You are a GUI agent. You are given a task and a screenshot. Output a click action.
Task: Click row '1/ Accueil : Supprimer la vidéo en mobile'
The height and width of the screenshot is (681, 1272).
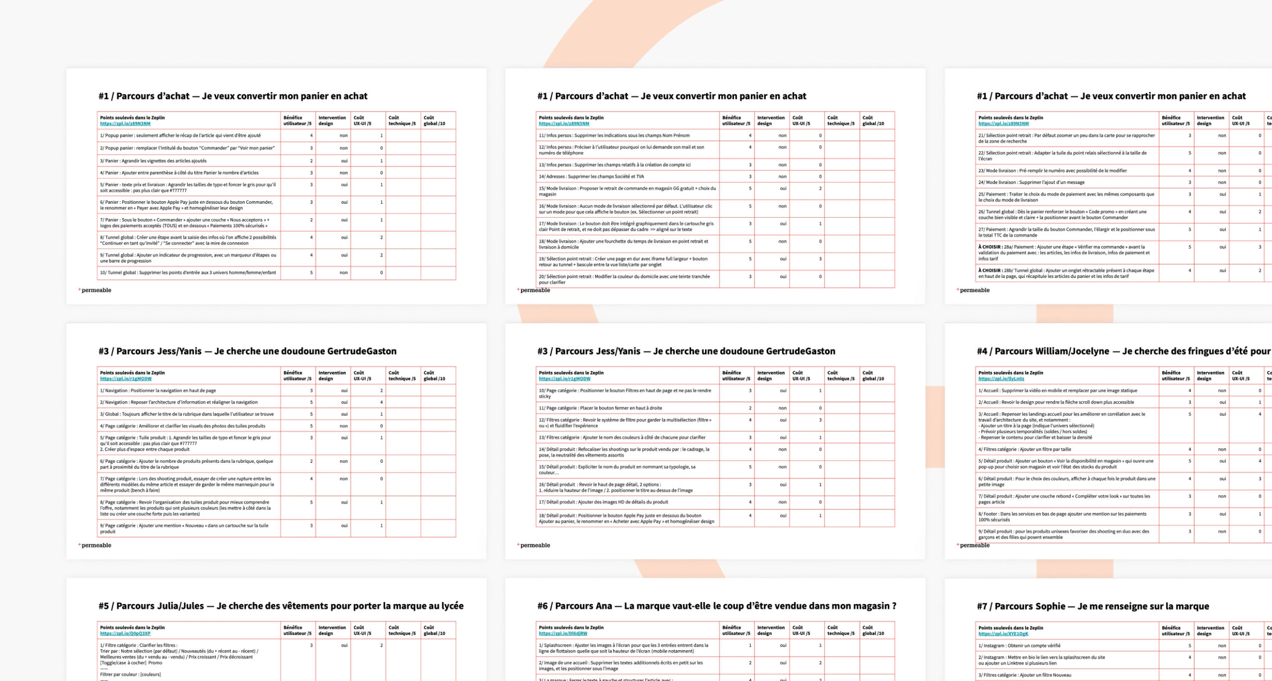(x=1124, y=391)
